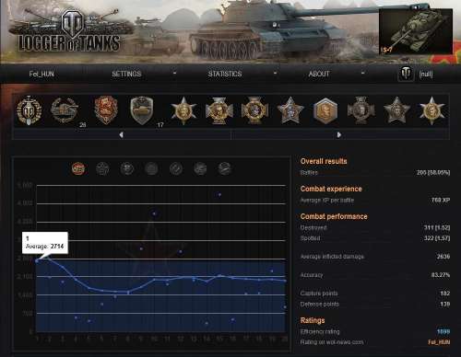Expand the dropdown arrow beside SETTINGS
The height and width of the screenshot is (357, 461).
click(x=174, y=73)
